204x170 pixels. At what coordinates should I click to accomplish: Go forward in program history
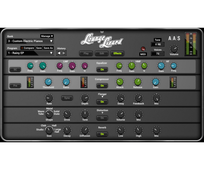pyautogui.click(x=64, y=53)
